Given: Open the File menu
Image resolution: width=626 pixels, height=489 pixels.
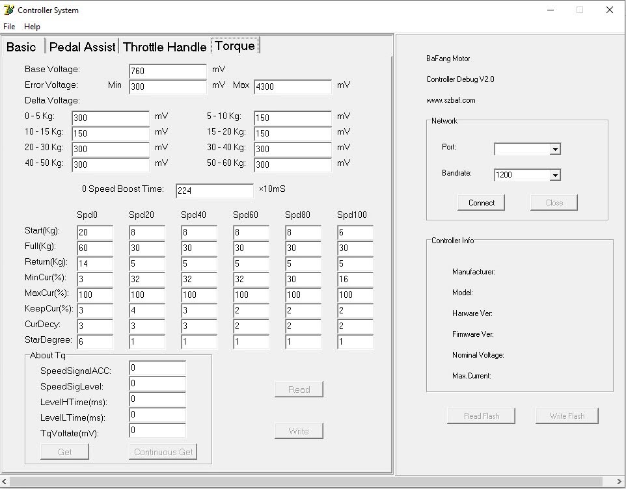Looking at the screenshot, I should tap(9, 26).
